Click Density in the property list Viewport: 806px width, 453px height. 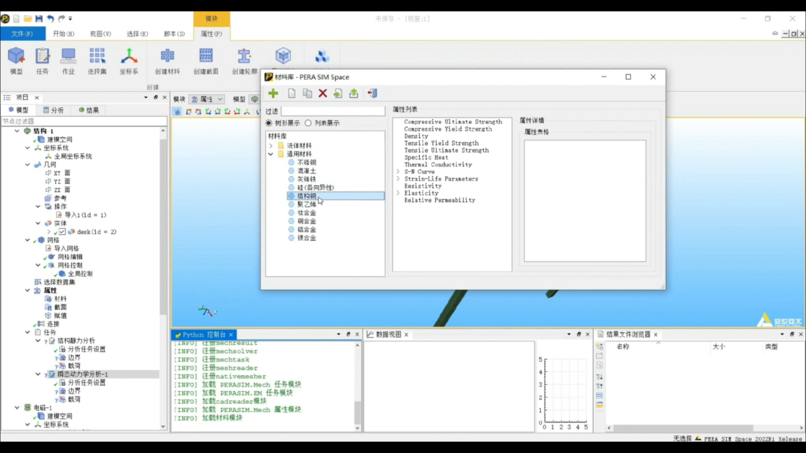(x=416, y=136)
